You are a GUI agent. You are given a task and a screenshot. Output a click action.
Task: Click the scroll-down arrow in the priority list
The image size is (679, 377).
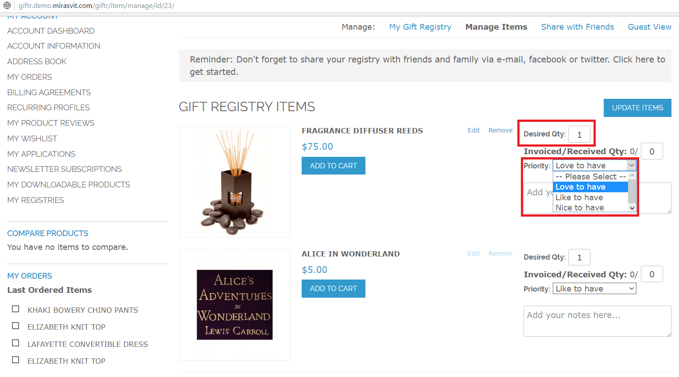[632, 208]
